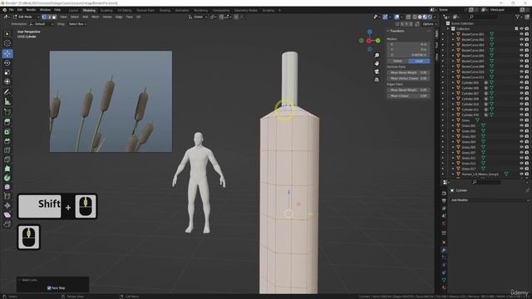Open the Render menu
The width and height of the screenshot is (532, 299).
(31, 10)
